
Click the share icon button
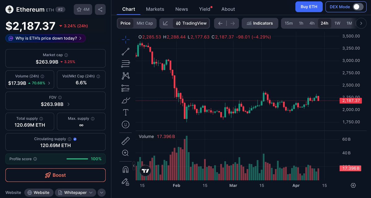(100, 10)
